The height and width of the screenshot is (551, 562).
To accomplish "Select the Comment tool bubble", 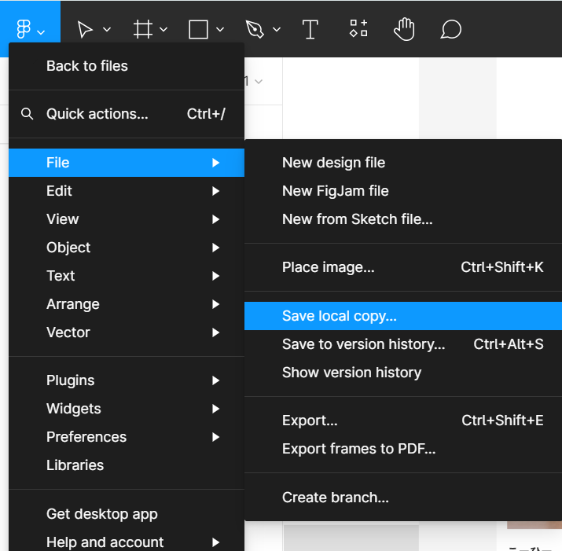I will coord(450,30).
